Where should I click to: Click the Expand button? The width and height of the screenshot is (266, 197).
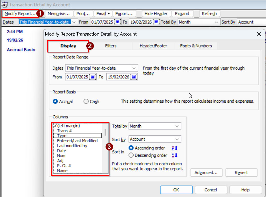pos(182,14)
